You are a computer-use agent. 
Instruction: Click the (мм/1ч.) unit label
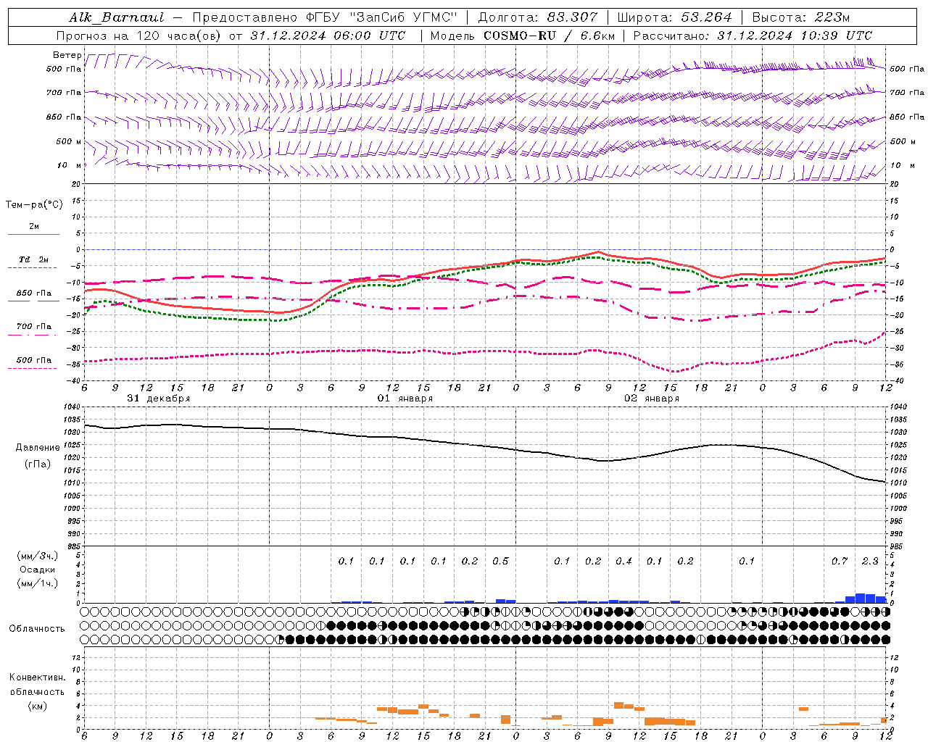pyautogui.click(x=36, y=583)
